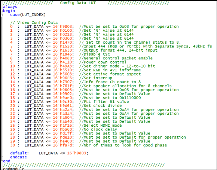Click the '// Video Config Data' comment
Screen dimensions: 217x170
pyautogui.click(x=34, y=22)
